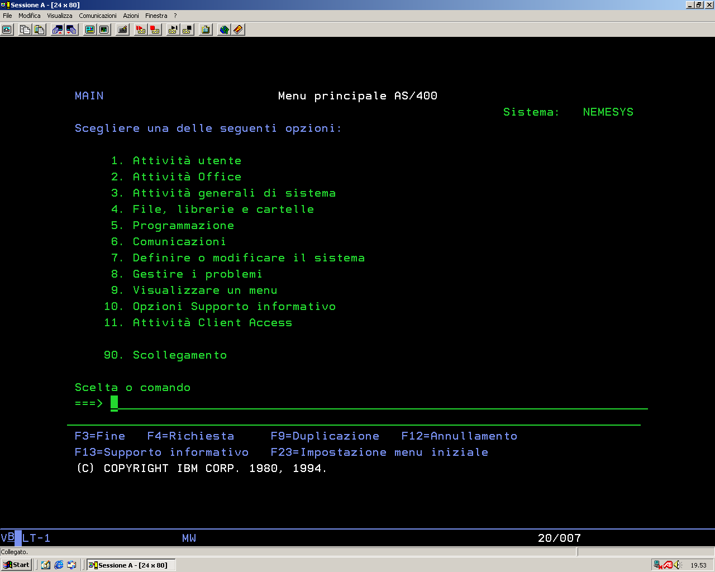Click option 6 Comunicazioni in menu list
Screen dimensions: 715x572
pos(169,242)
